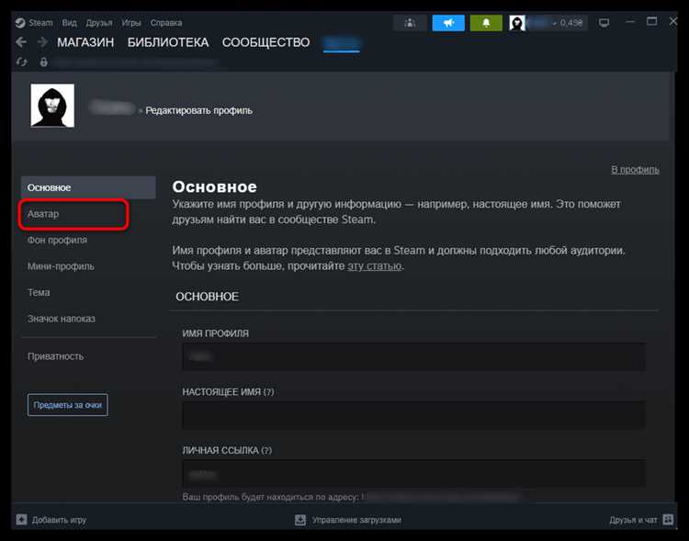Click Редактировать профиль breadcrumb text
Screen dimensions: 689x541
point(198,110)
